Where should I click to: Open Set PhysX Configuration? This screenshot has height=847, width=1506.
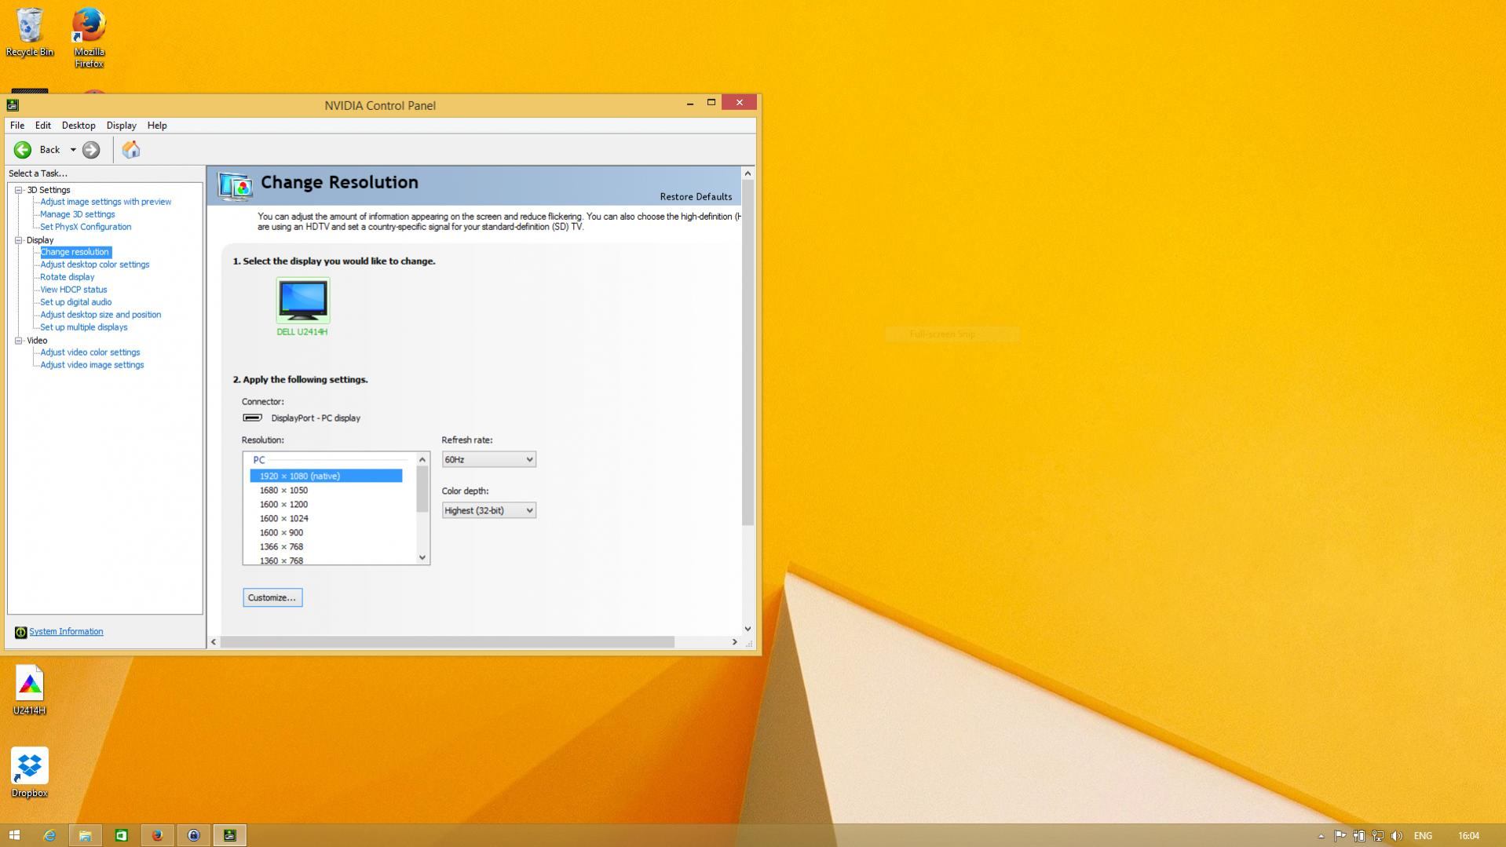86,227
